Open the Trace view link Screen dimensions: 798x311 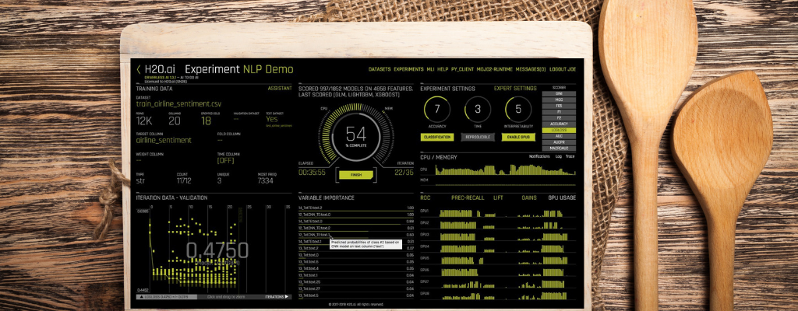point(570,156)
